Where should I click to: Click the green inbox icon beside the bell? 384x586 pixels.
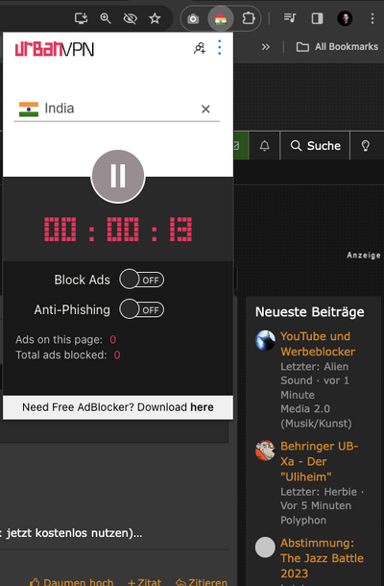pos(241,145)
